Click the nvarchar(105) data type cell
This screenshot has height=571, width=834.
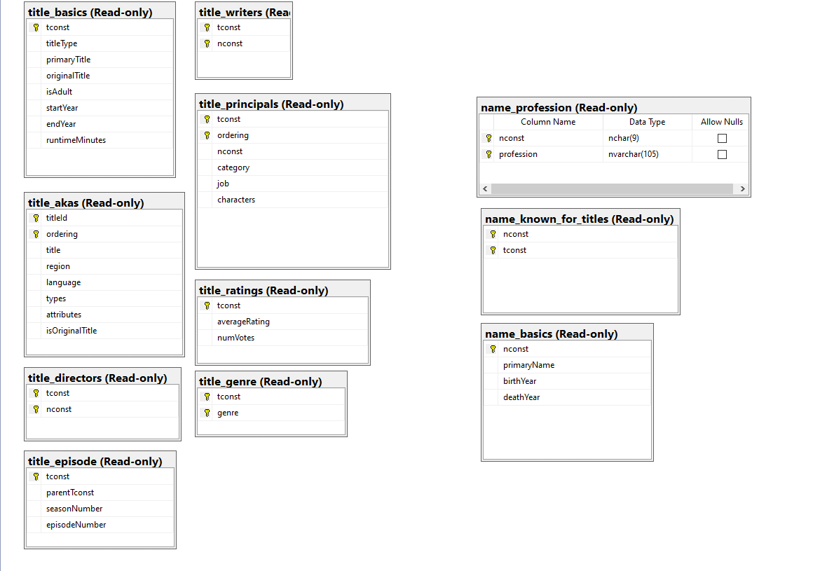648,154
